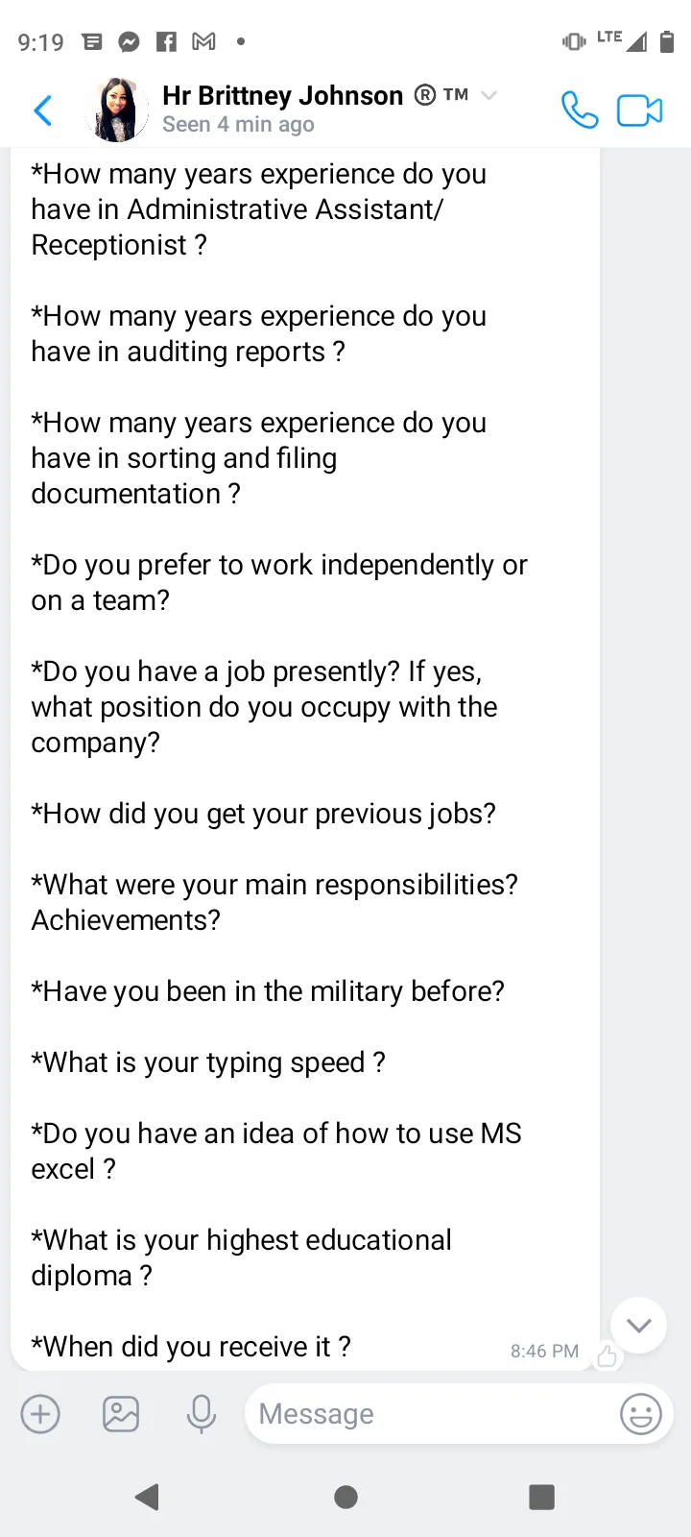Open contact name Hr Brittney Johnson
The height and width of the screenshot is (1537, 691).
coord(282,95)
